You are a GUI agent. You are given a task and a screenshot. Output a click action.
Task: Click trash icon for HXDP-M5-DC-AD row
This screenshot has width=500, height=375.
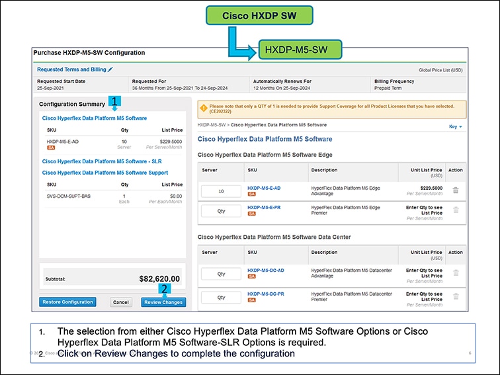456,272
